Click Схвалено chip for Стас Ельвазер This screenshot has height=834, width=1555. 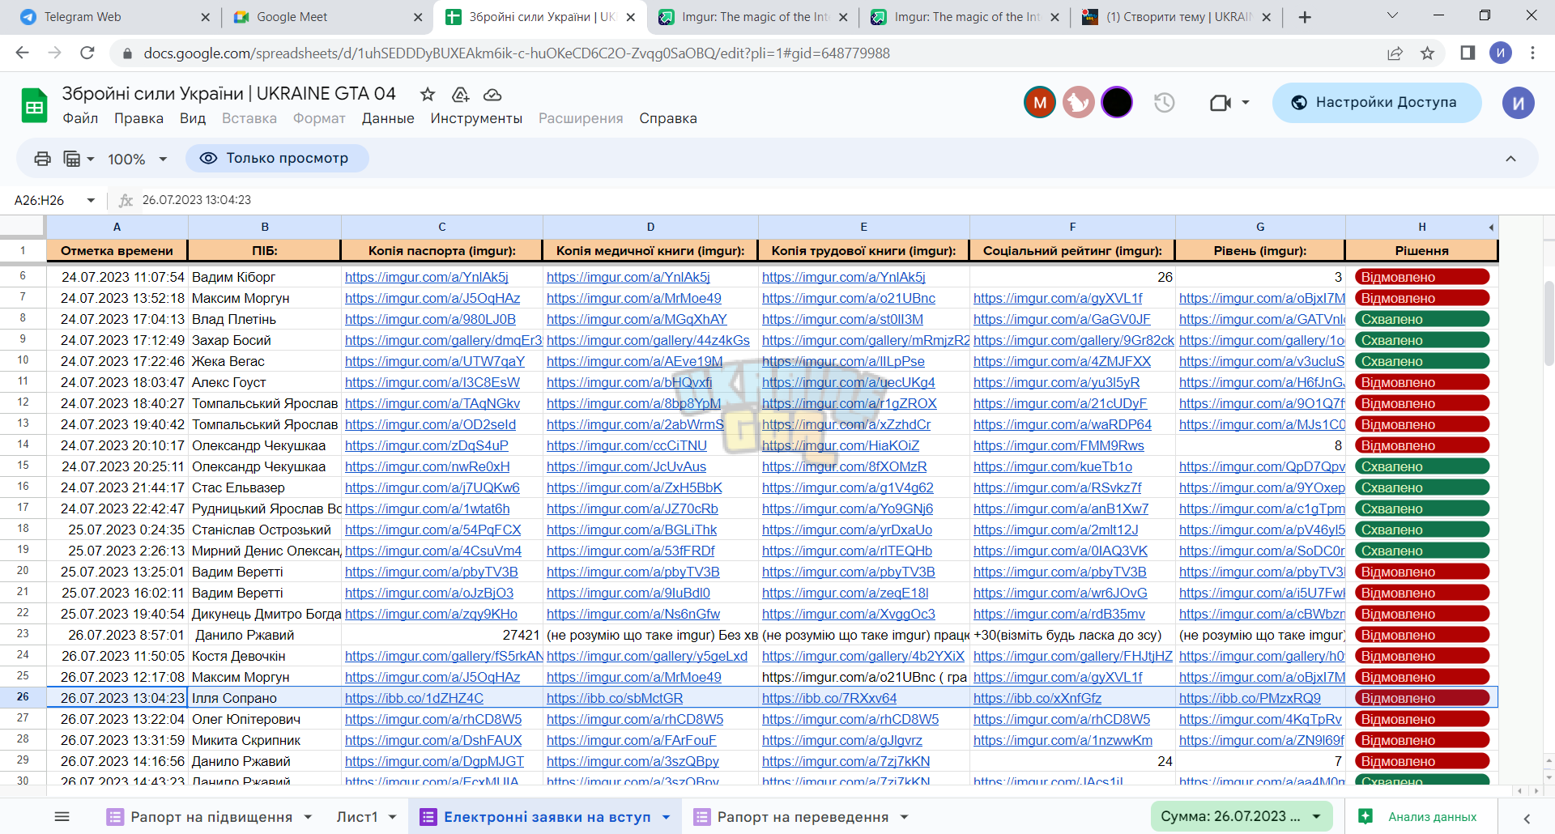pos(1422,487)
